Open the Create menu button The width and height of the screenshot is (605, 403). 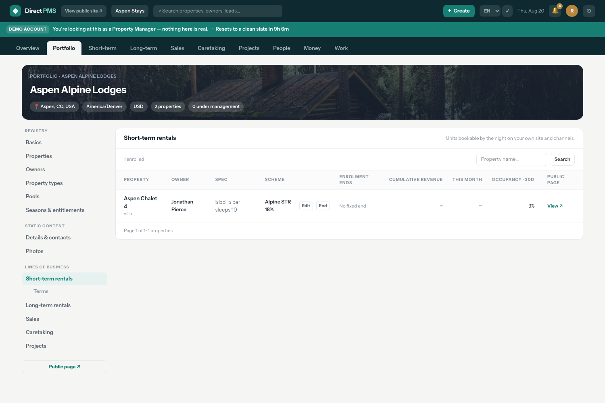click(x=459, y=11)
